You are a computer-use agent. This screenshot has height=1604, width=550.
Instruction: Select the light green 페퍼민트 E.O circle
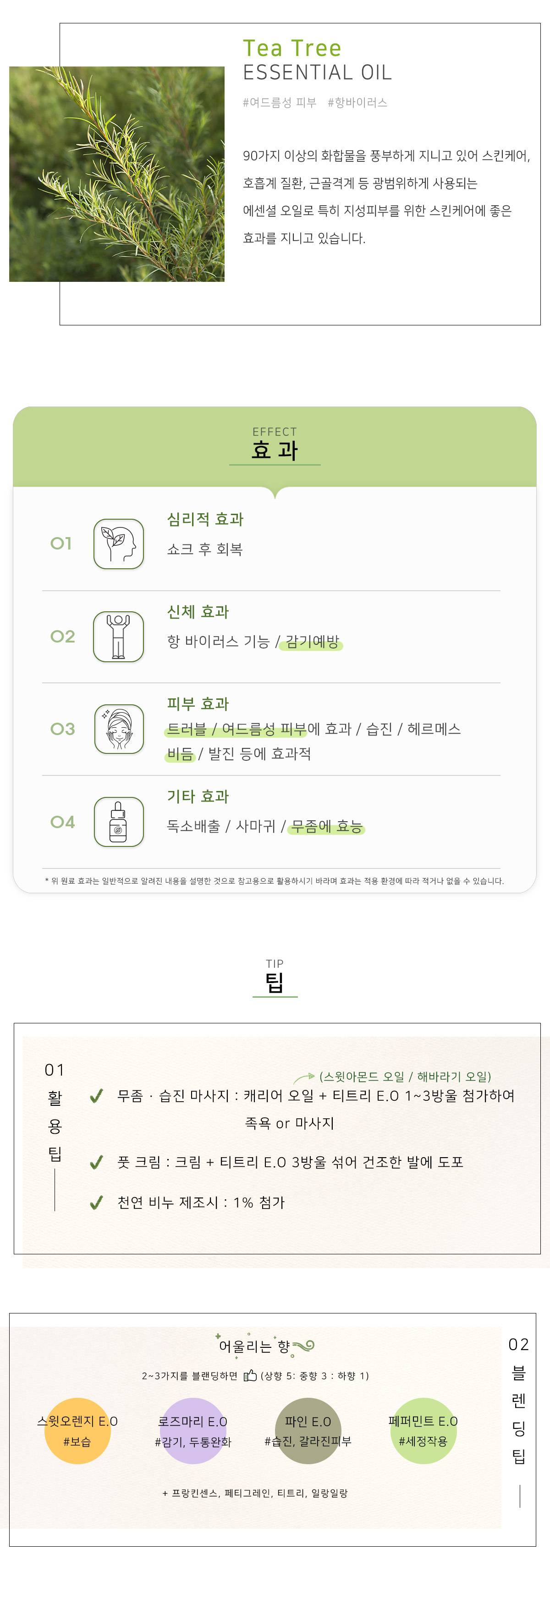(x=423, y=1431)
